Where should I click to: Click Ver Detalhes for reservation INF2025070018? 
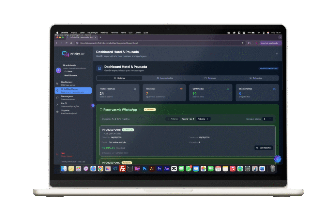264,148
